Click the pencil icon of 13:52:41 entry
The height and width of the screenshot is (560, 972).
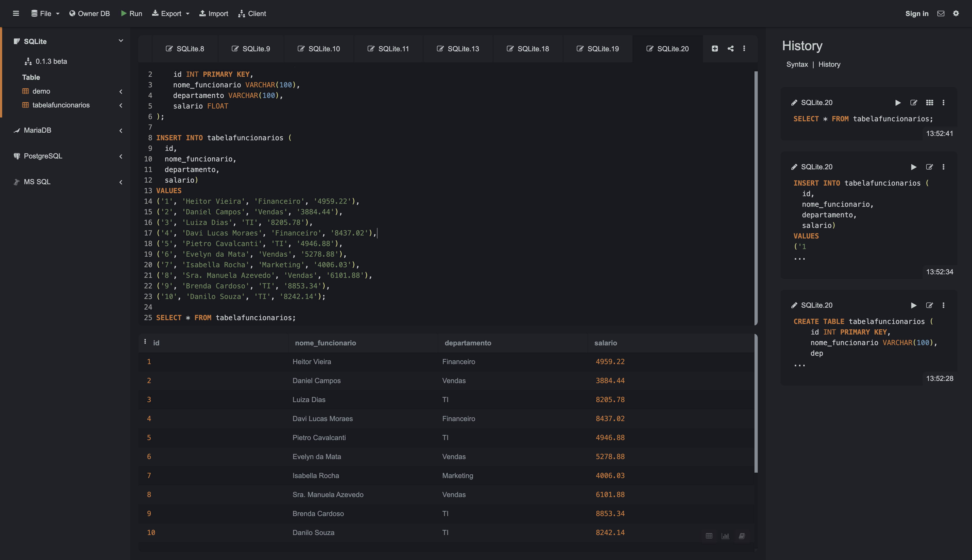pyautogui.click(x=794, y=103)
